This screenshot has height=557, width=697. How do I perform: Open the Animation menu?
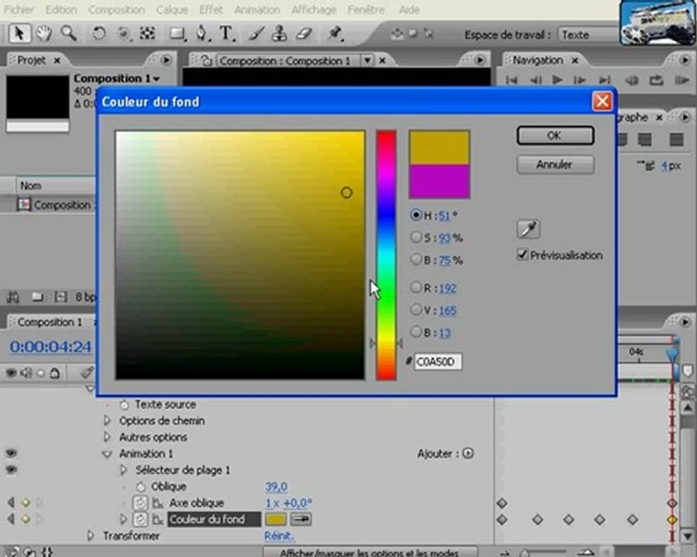257,9
